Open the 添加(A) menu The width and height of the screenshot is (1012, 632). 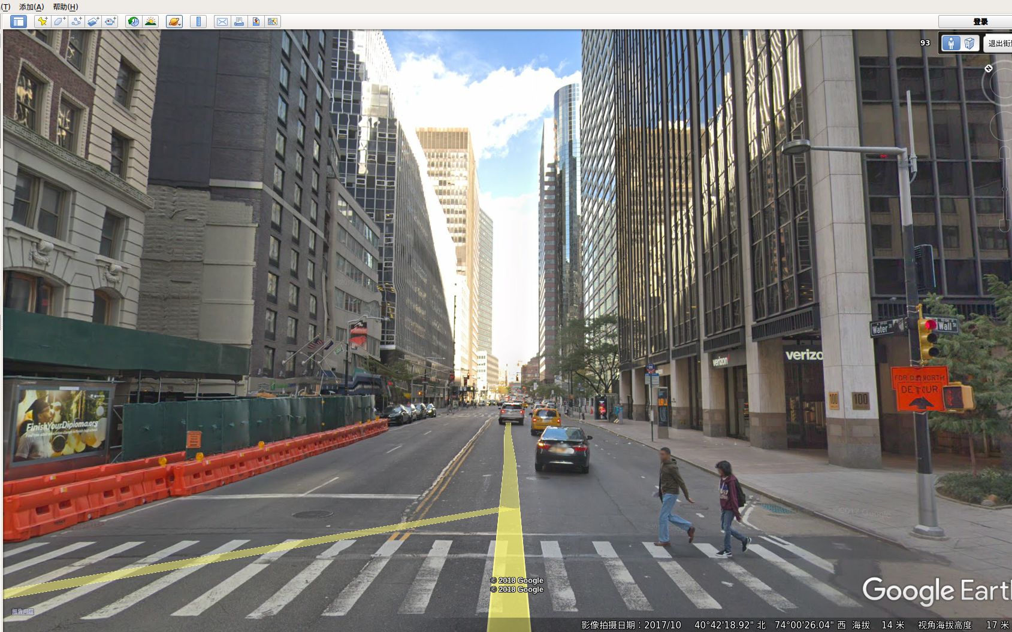pos(31,7)
